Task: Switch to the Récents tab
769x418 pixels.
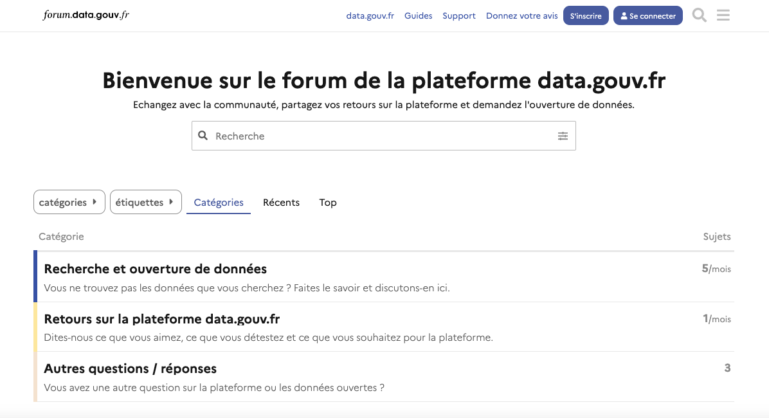Action: [281, 203]
